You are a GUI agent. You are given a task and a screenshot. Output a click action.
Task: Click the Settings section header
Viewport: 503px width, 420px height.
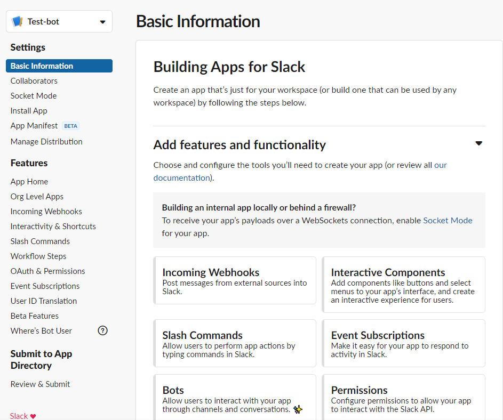28,47
